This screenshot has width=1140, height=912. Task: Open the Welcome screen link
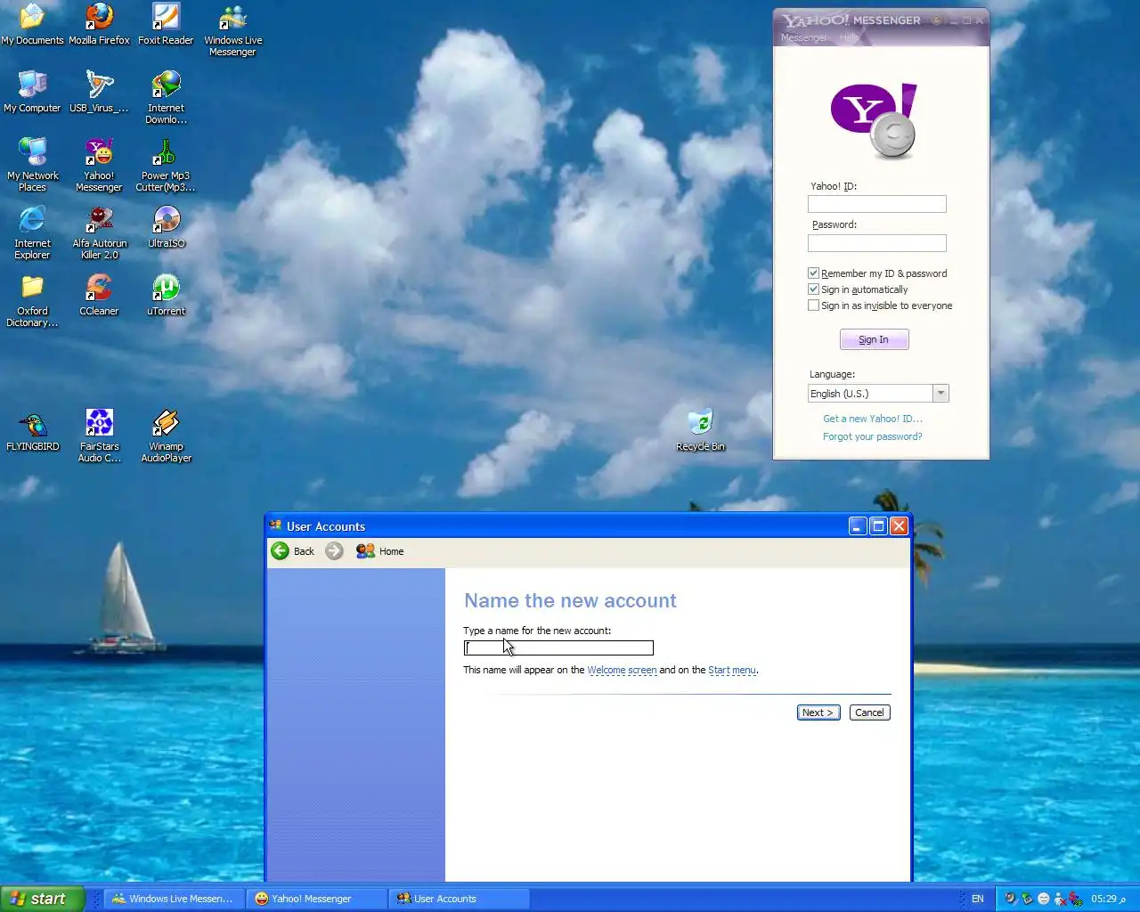click(x=622, y=670)
